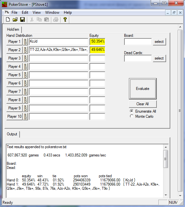The width and height of the screenshot is (185, 207).
Task: Click the Player 1 hand field showing KcJd
Action: click(58, 42)
